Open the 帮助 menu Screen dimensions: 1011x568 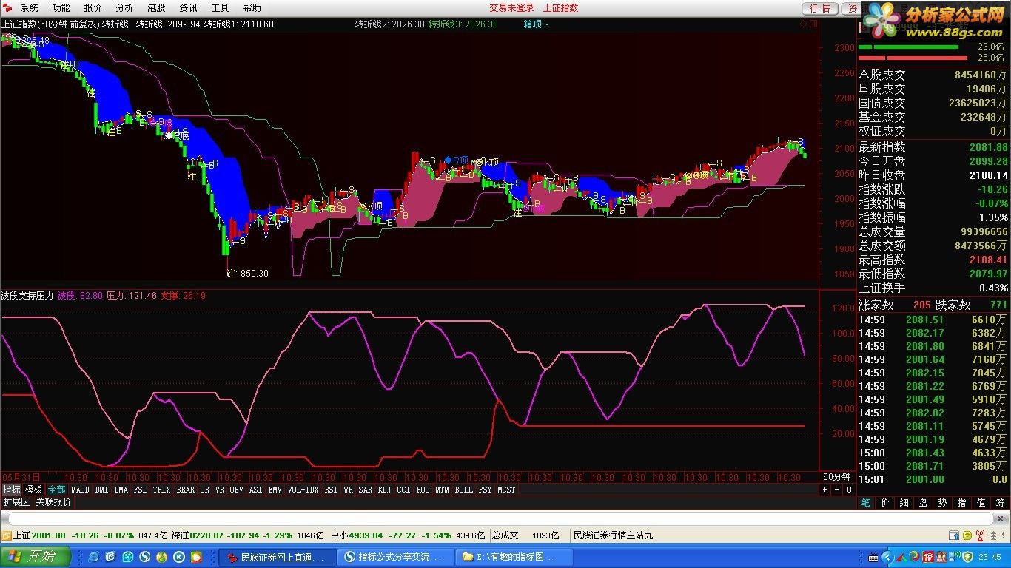[252, 8]
